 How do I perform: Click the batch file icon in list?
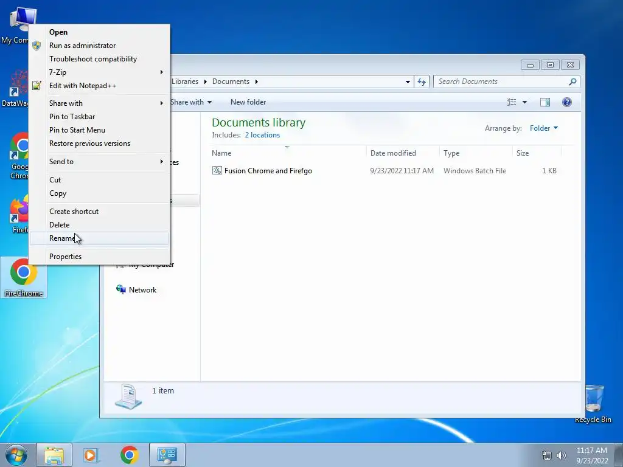pos(217,171)
